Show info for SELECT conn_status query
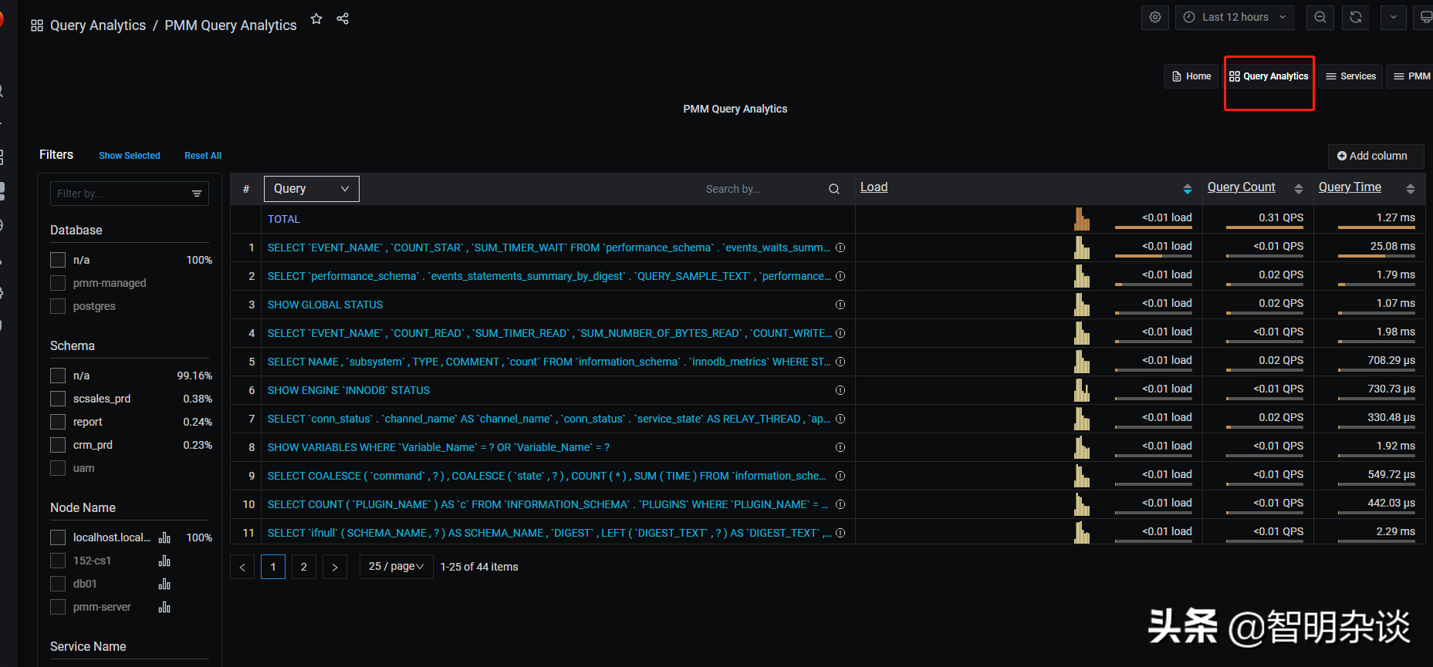 [x=840, y=419]
